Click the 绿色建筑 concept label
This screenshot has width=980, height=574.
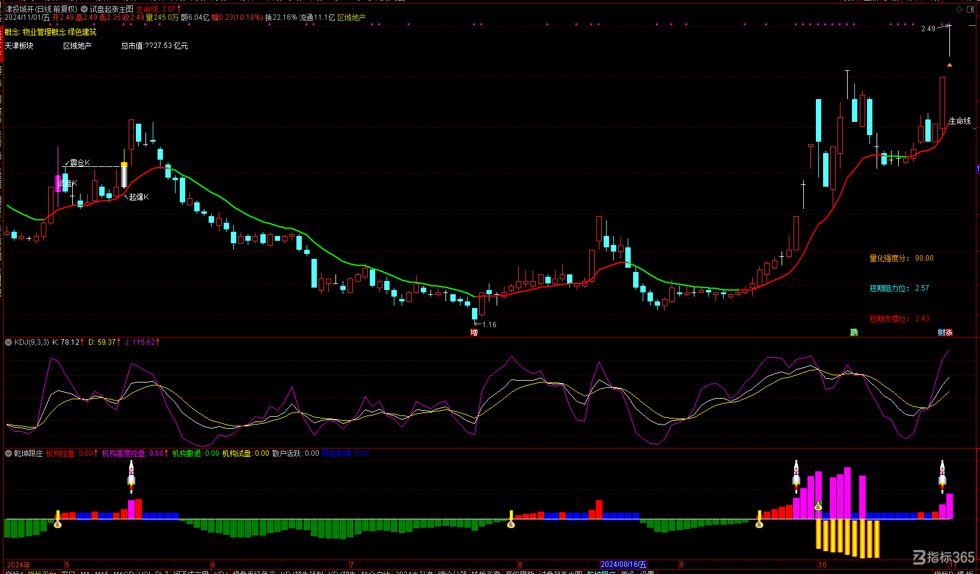[x=82, y=32]
